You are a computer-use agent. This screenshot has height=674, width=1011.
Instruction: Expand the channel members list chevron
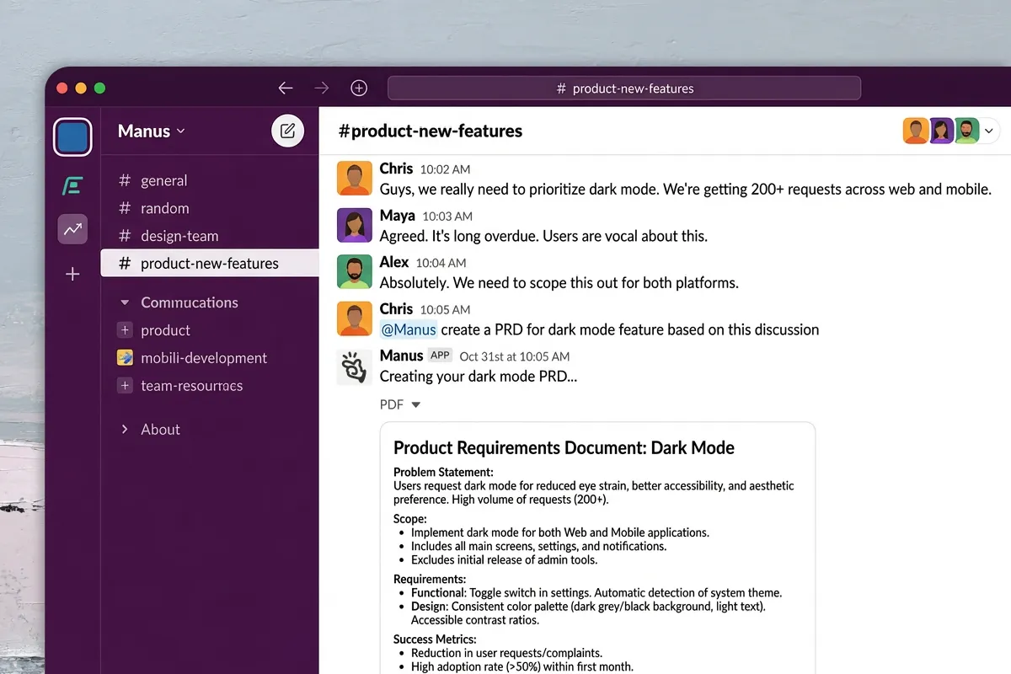989,131
